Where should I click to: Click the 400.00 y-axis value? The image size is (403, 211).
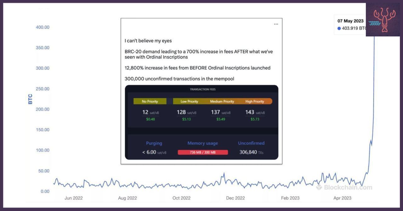point(43,27)
